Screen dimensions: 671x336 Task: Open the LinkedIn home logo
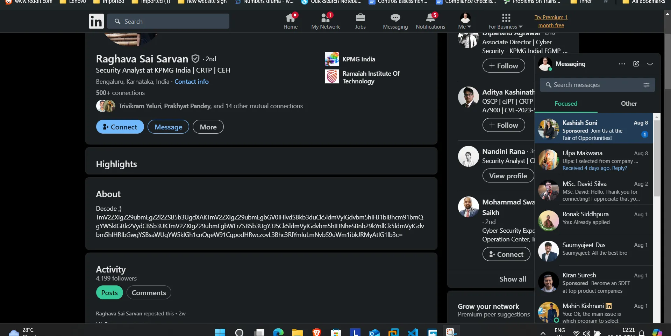pos(96,21)
